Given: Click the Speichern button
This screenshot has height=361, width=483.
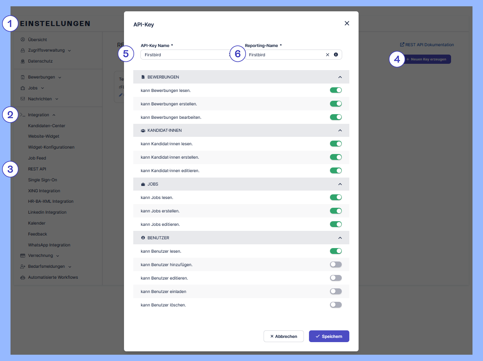Looking at the screenshot, I should 329,336.
